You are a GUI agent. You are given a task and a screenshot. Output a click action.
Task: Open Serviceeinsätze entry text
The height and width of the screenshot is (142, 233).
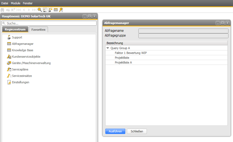22,76
